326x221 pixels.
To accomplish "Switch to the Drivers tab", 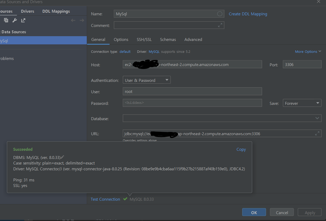I will (28, 11).
